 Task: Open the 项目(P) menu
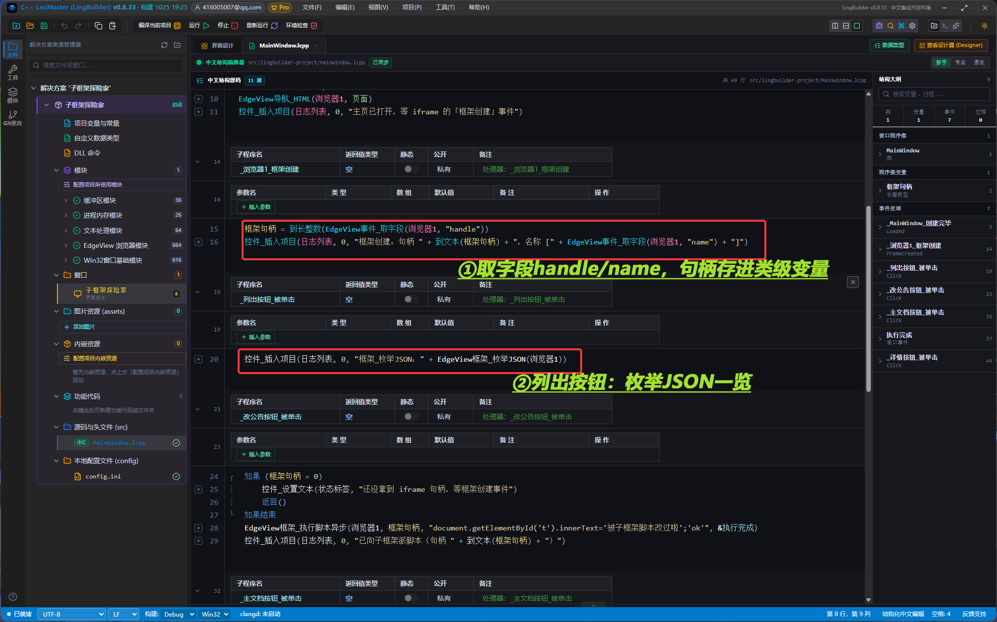(412, 7)
